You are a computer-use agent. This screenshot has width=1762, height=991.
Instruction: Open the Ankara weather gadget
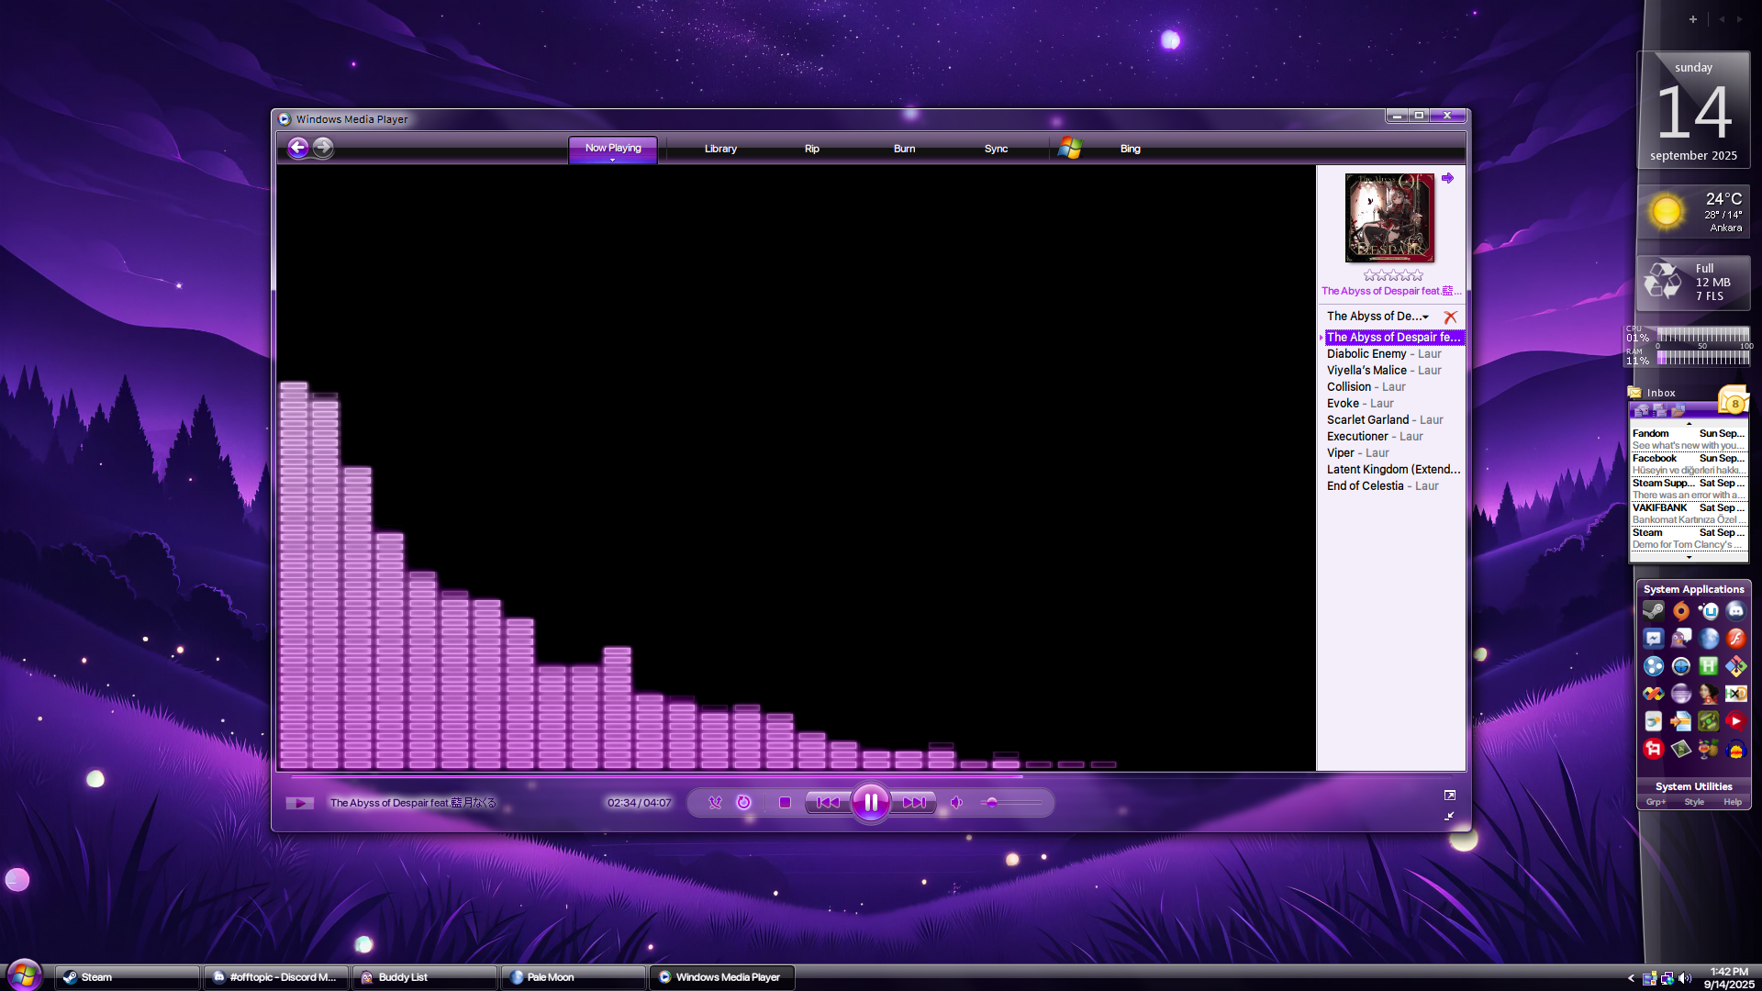[1693, 212]
